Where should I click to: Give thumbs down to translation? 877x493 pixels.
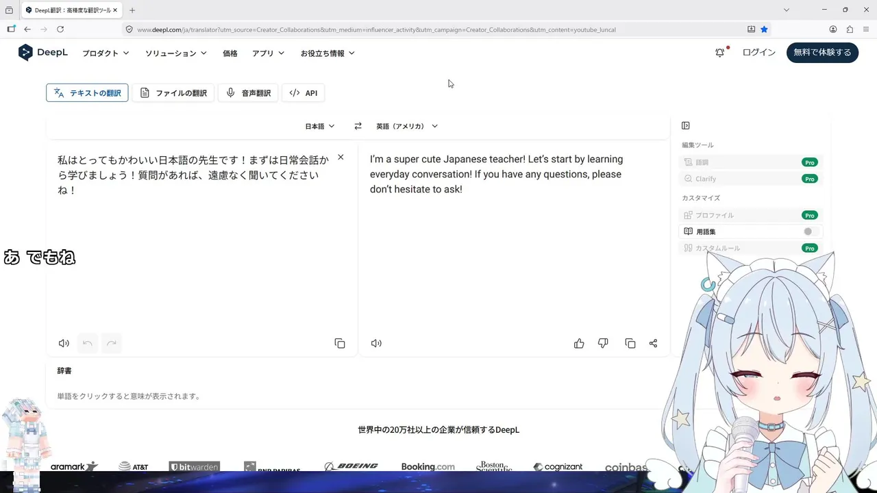point(603,343)
